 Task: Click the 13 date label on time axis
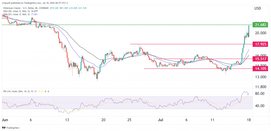(67, 120)
